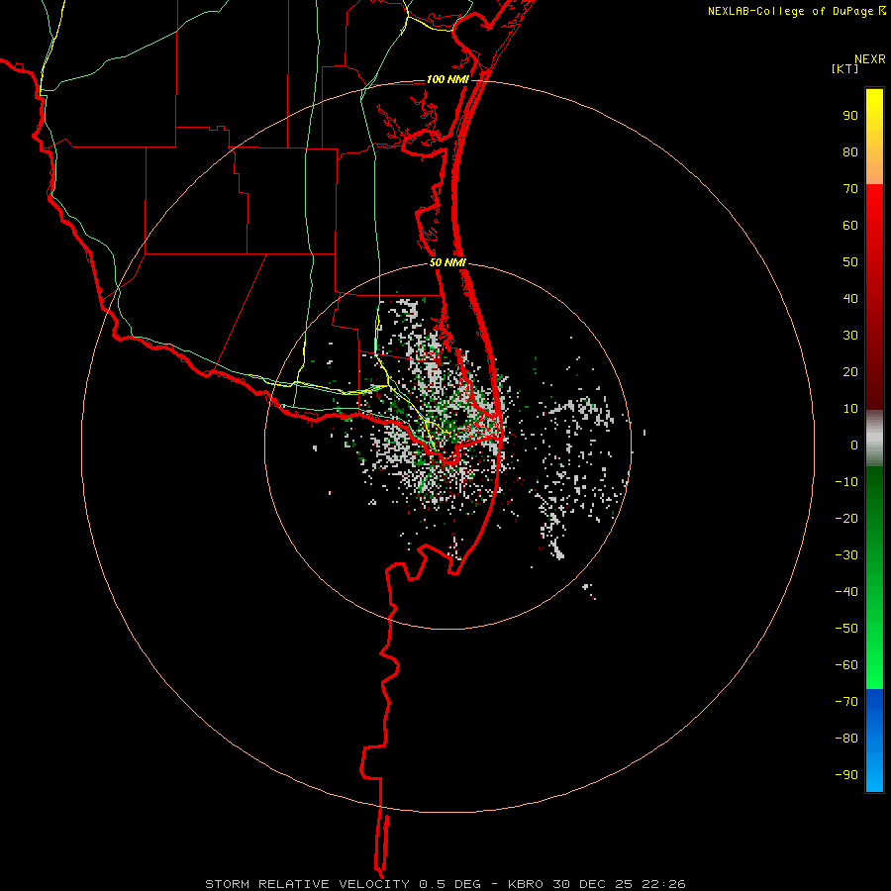The image size is (891, 891).
Task: Click the 30 value on velocity scale
Action: point(850,336)
